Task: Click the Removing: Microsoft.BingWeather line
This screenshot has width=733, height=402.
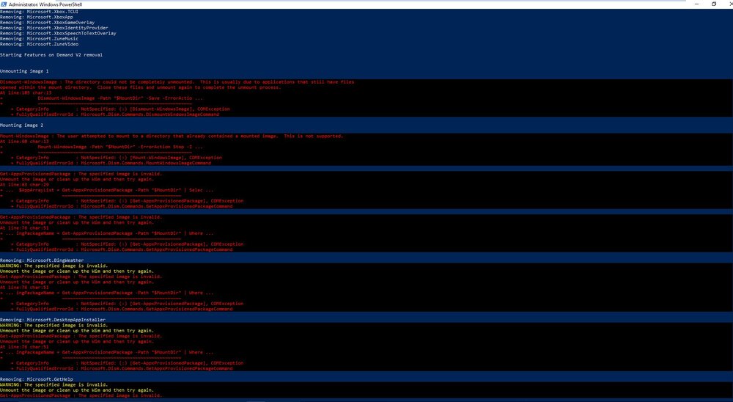Action: click(x=42, y=260)
